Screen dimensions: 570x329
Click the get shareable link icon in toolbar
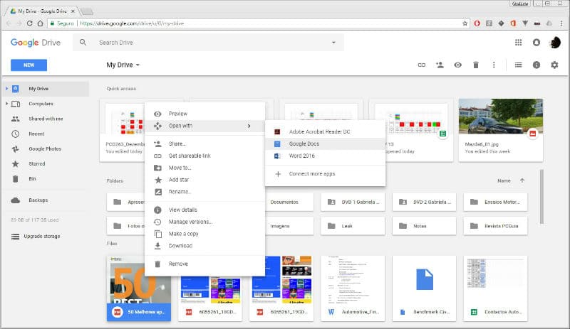point(422,65)
